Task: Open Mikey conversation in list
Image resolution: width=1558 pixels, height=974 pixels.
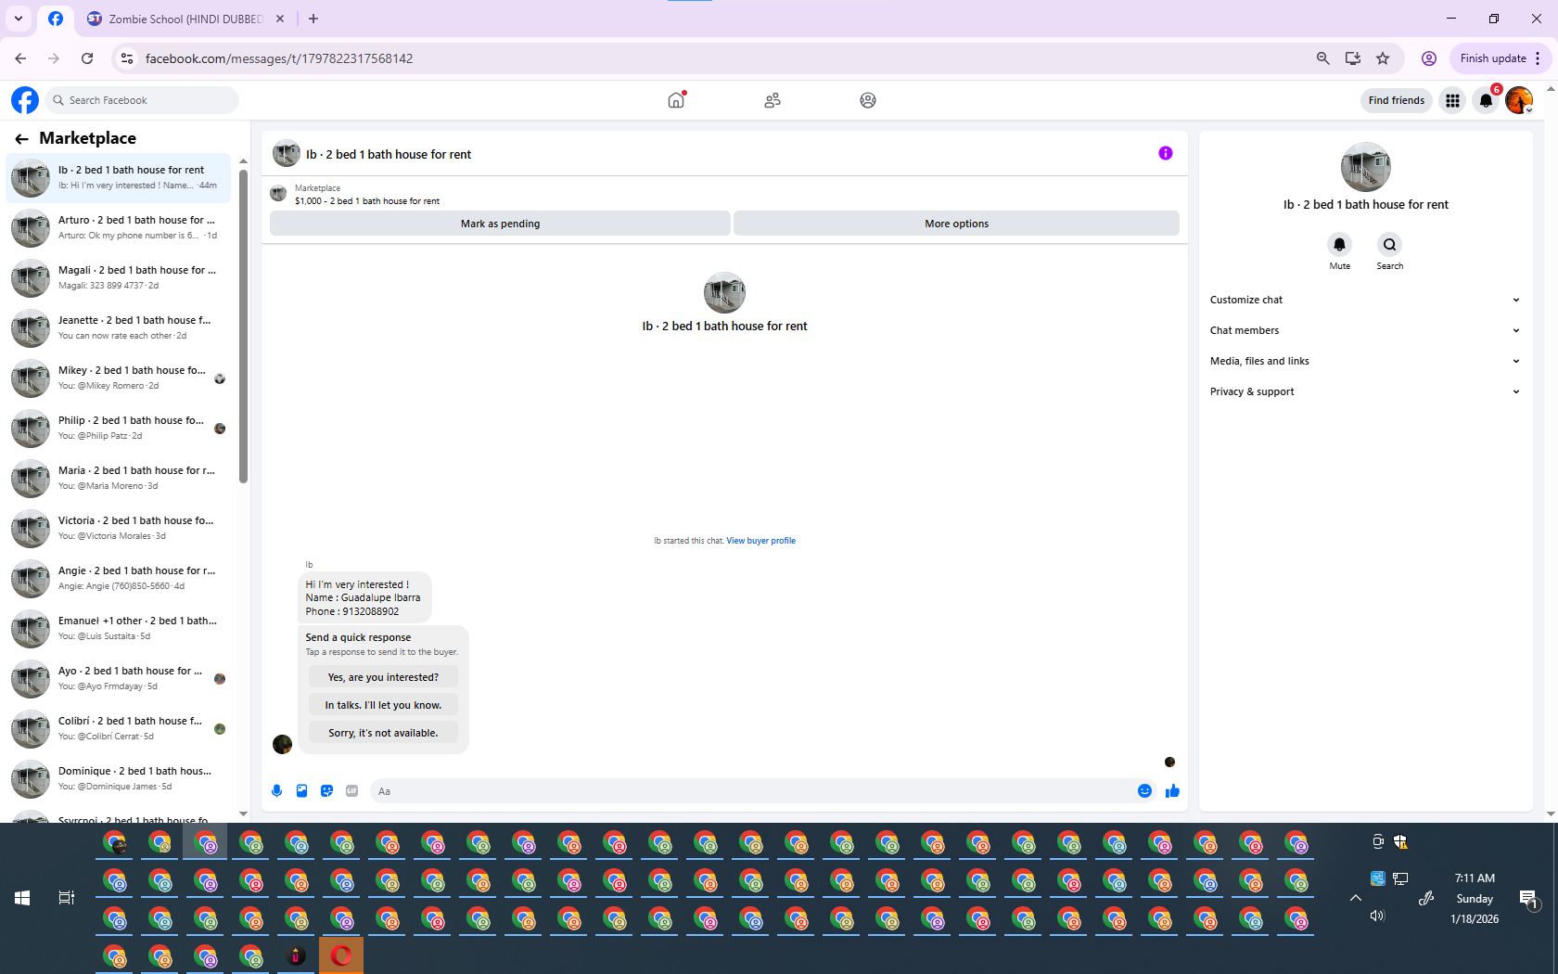Action: coord(119,378)
